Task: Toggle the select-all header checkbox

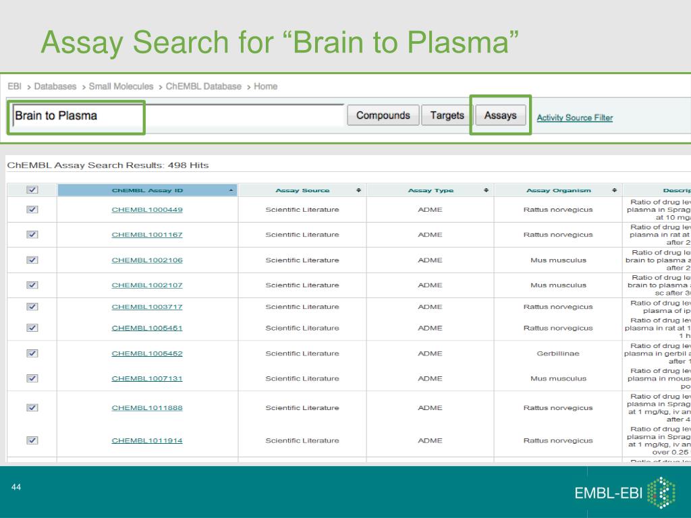Action: [x=32, y=190]
